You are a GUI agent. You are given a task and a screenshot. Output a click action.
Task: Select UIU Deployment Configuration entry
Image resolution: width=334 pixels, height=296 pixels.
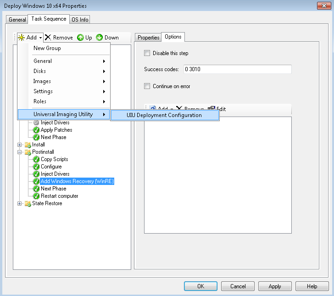[165, 115]
